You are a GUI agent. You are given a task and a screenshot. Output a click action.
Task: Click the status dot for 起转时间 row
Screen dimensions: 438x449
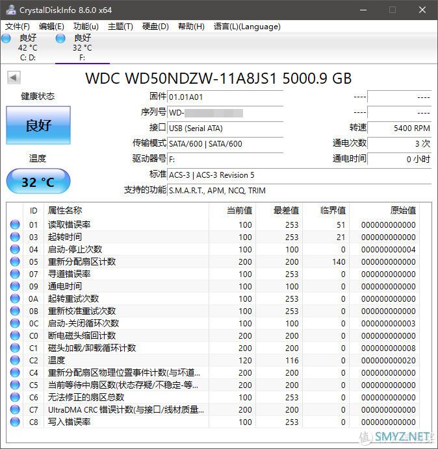point(15,237)
